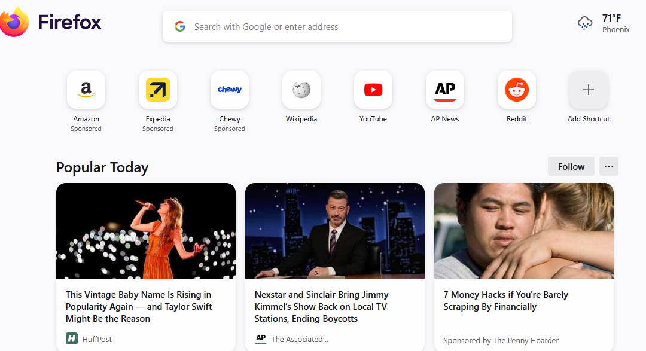
Task: Open the 7 Money Hacks headline
Action: 505,301
